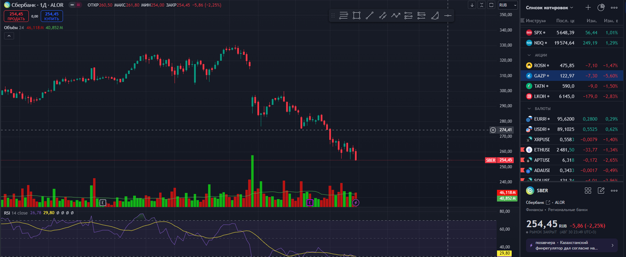The height and width of the screenshot is (257, 626).
Task: Sort by Изм. column header
Action: (592, 21)
